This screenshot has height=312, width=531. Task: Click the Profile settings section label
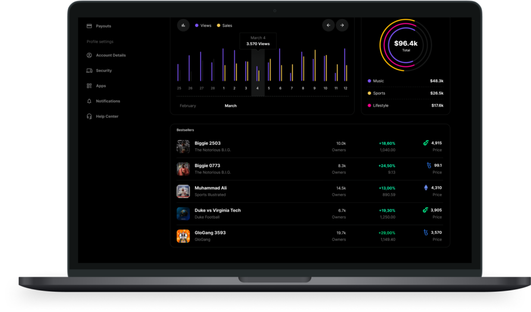100,41
